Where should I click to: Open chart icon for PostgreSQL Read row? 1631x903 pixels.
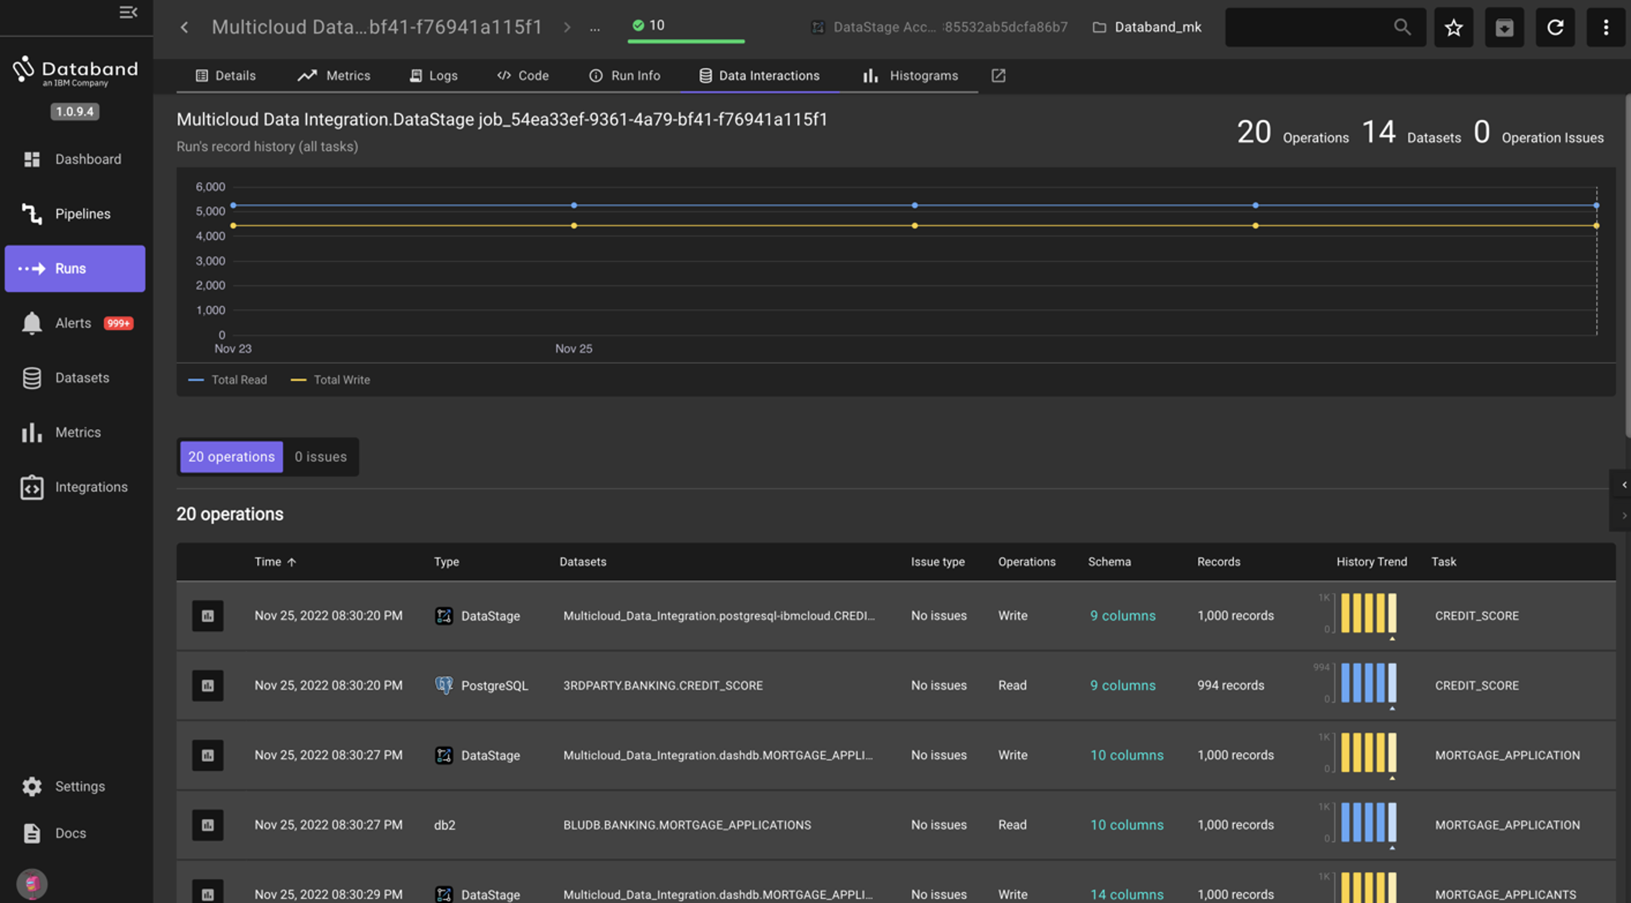(208, 686)
